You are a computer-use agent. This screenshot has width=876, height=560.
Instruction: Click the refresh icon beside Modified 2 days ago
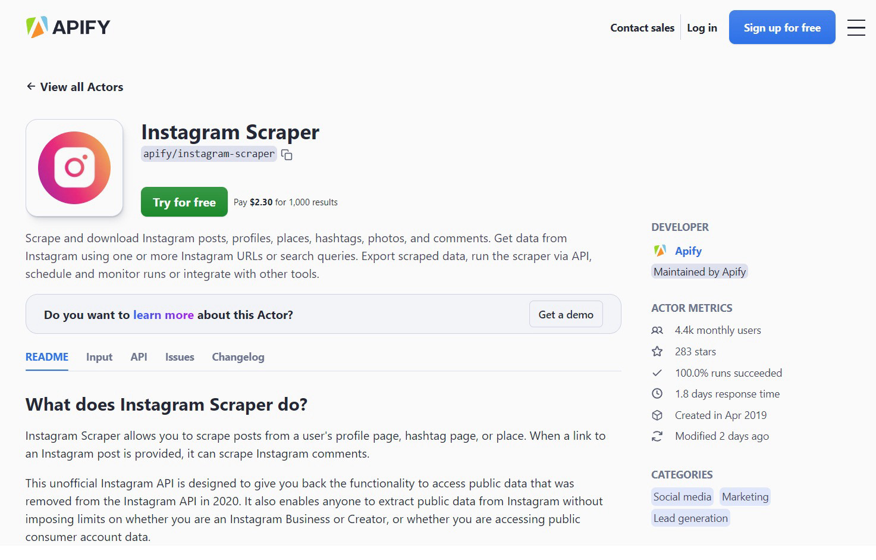coord(657,436)
